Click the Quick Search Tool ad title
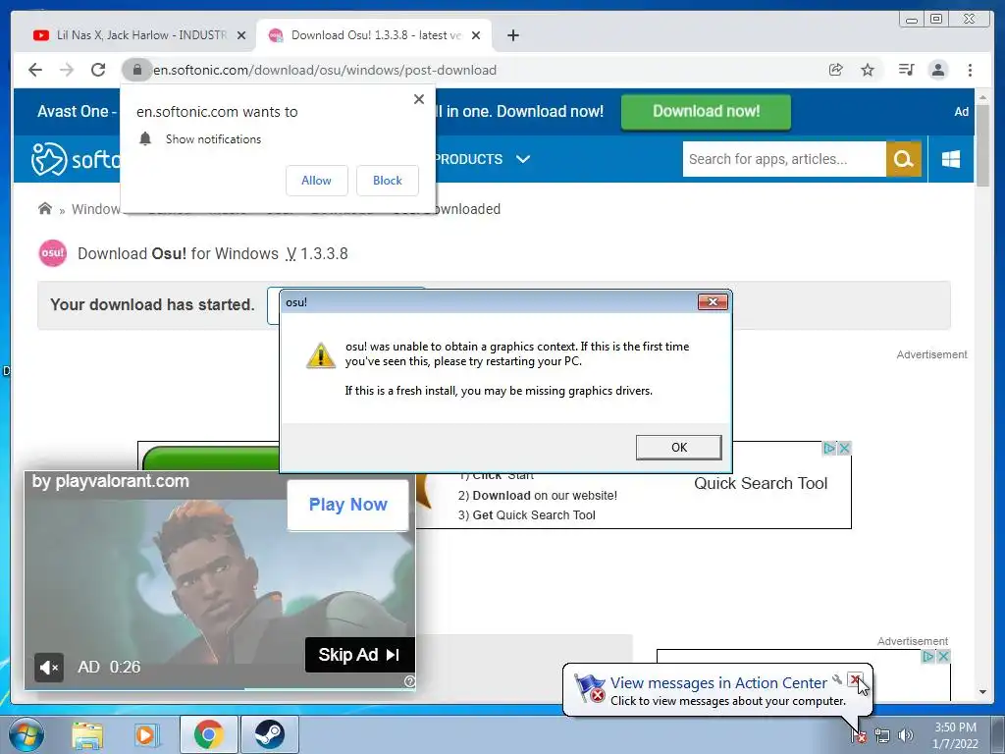 pyautogui.click(x=761, y=483)
